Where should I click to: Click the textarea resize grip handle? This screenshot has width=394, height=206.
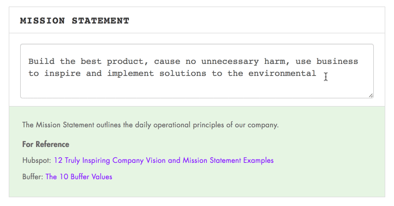pos(371,95)
